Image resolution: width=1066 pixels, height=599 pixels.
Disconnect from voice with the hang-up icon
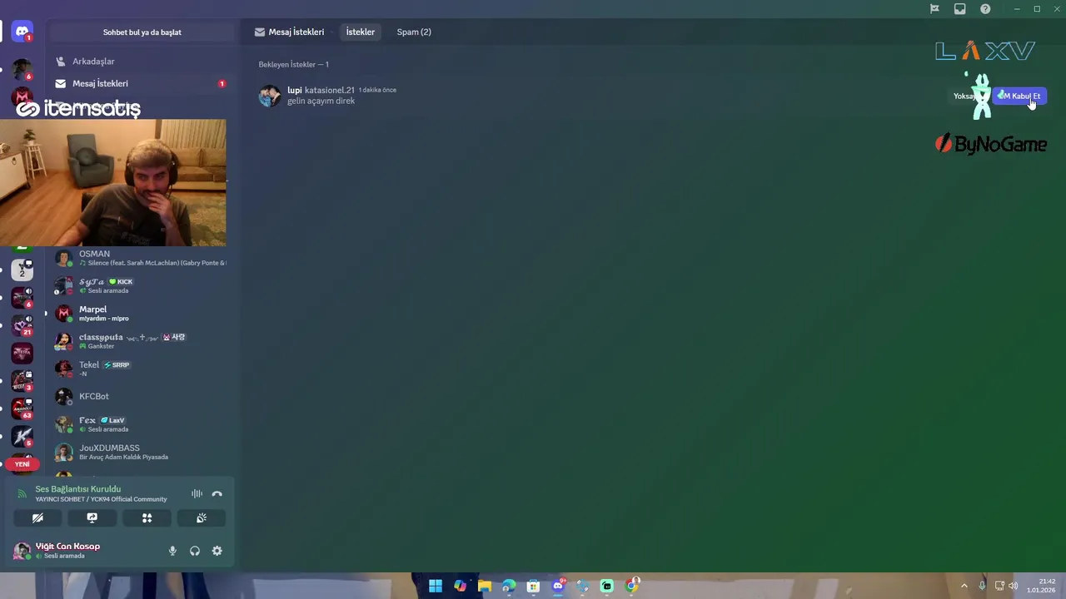click(x=217, y=493)
